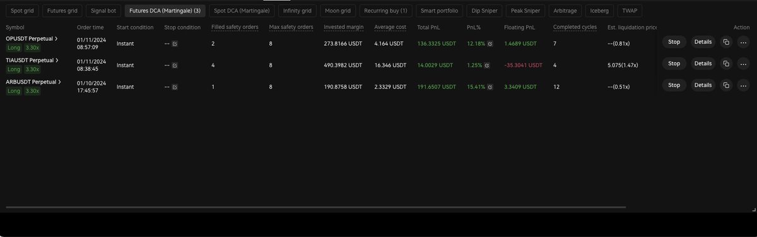This screenshot has width=757, height=237.
Task: Click icon next to 15.41% PnL
Action: [490, 86]
